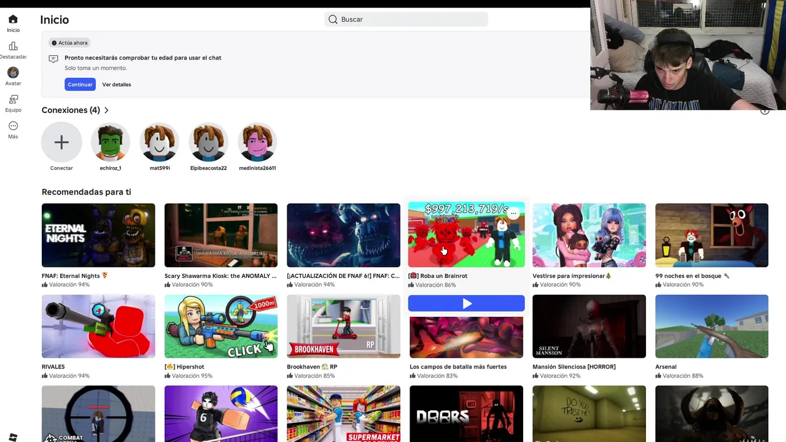Open Scary Shawarma Kiosk game thumbnail
The height and width of the screenshot is (442, 786).
(221, 235)
